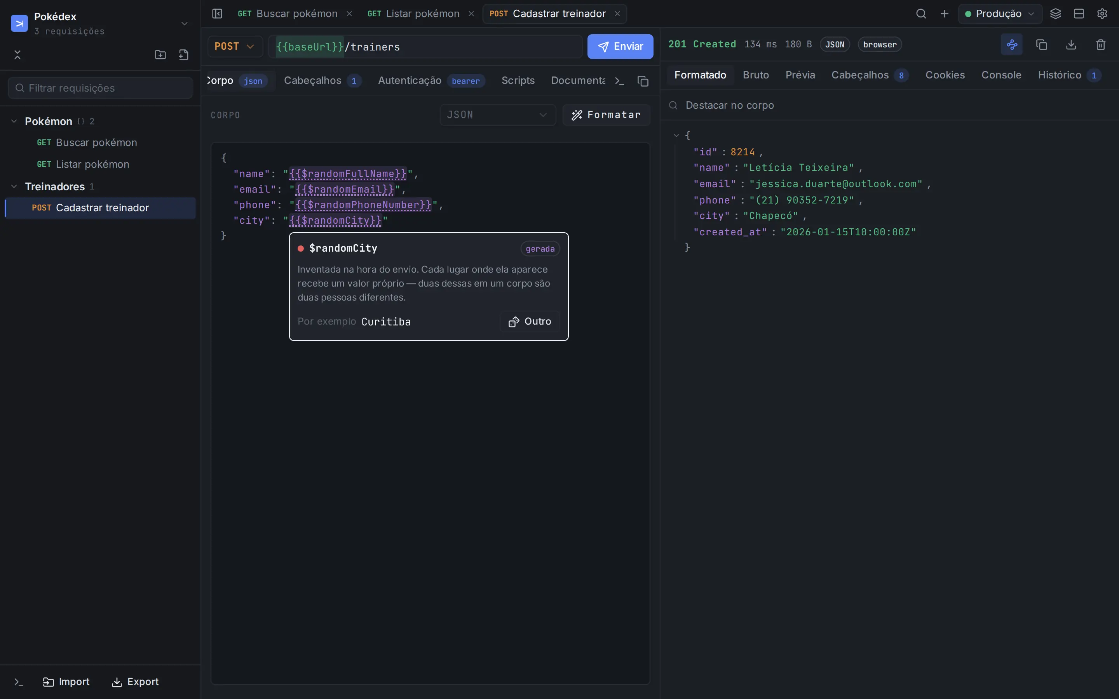
Task: Generate another example with Outro button
Action: tap(530, 321)
